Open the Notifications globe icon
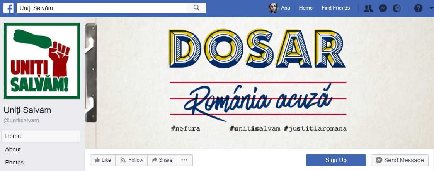This screenshot has height=171, width=434. point(397,8)
